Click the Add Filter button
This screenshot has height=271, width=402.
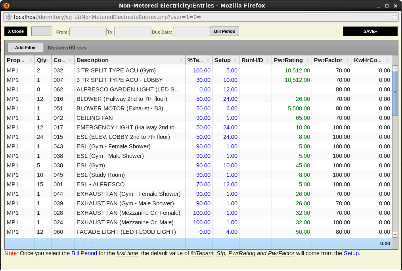tap(25, 47)
